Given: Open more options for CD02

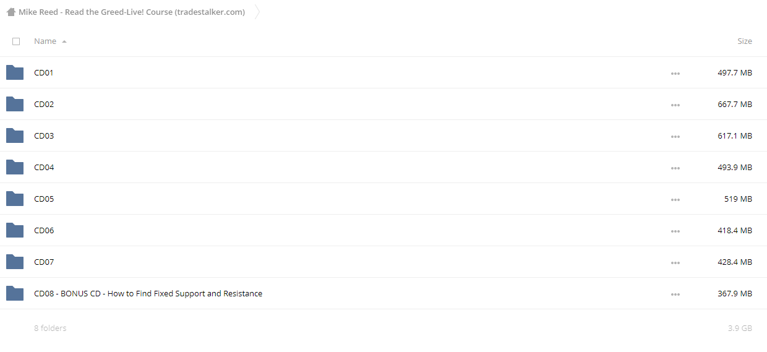Looking at the screenshot, I should pyautogui.click(x=675, y=105).
